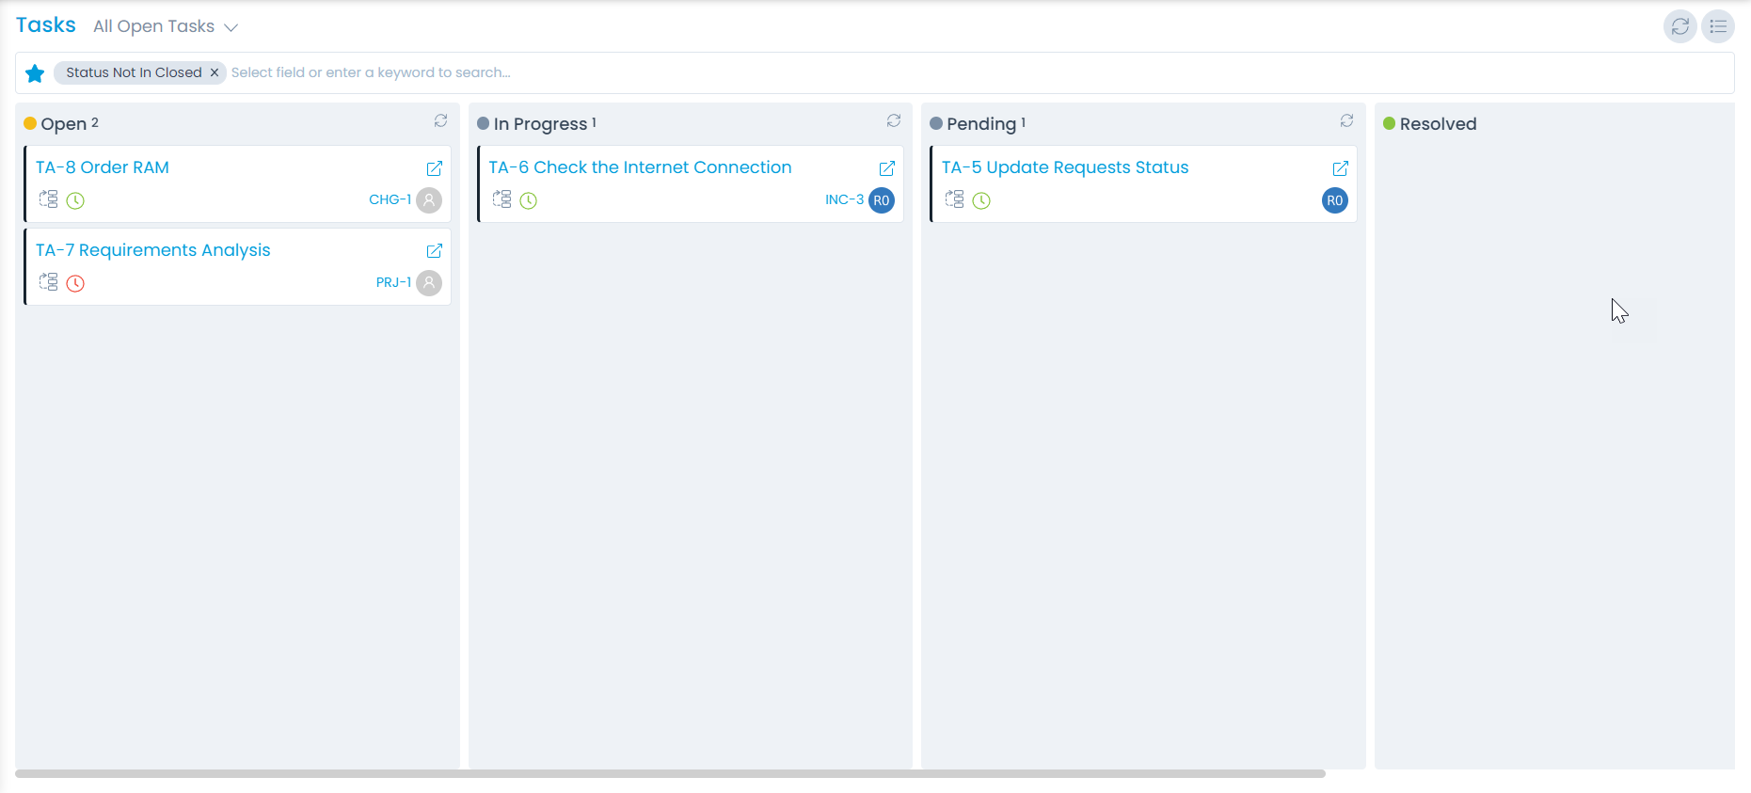The image size is (1751, 793).
Task: Click the refresh button at top right
Action: click(1679, 26)
